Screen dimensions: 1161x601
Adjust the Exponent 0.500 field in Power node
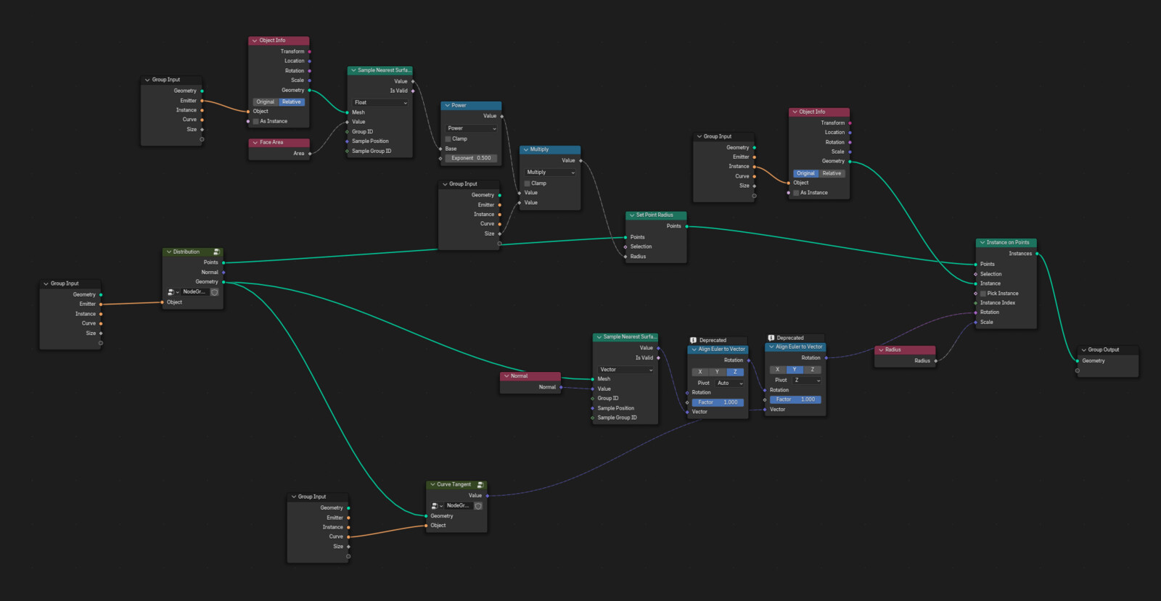(472, 158)
